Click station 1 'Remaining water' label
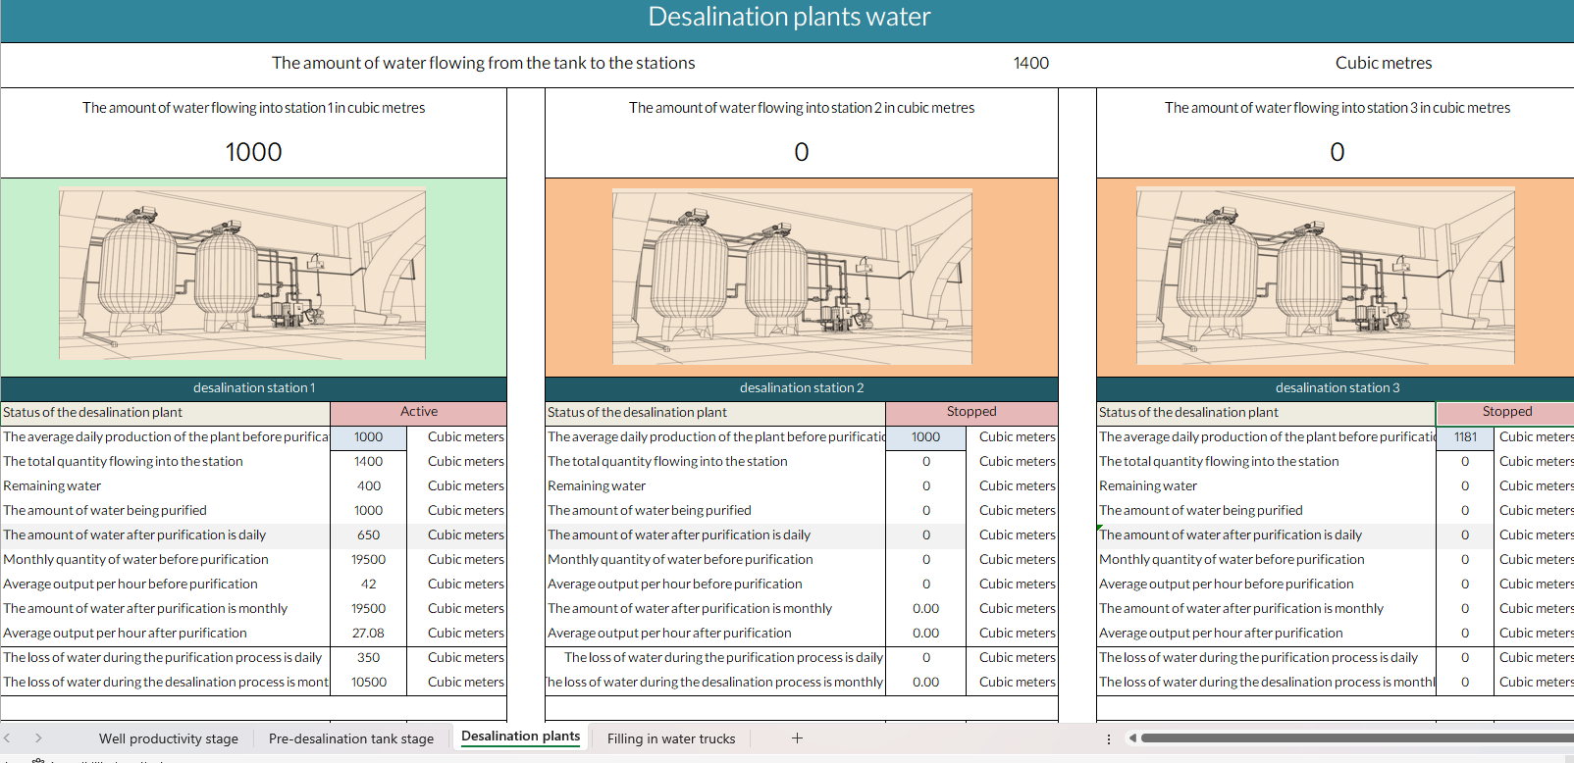 [52, 485]
